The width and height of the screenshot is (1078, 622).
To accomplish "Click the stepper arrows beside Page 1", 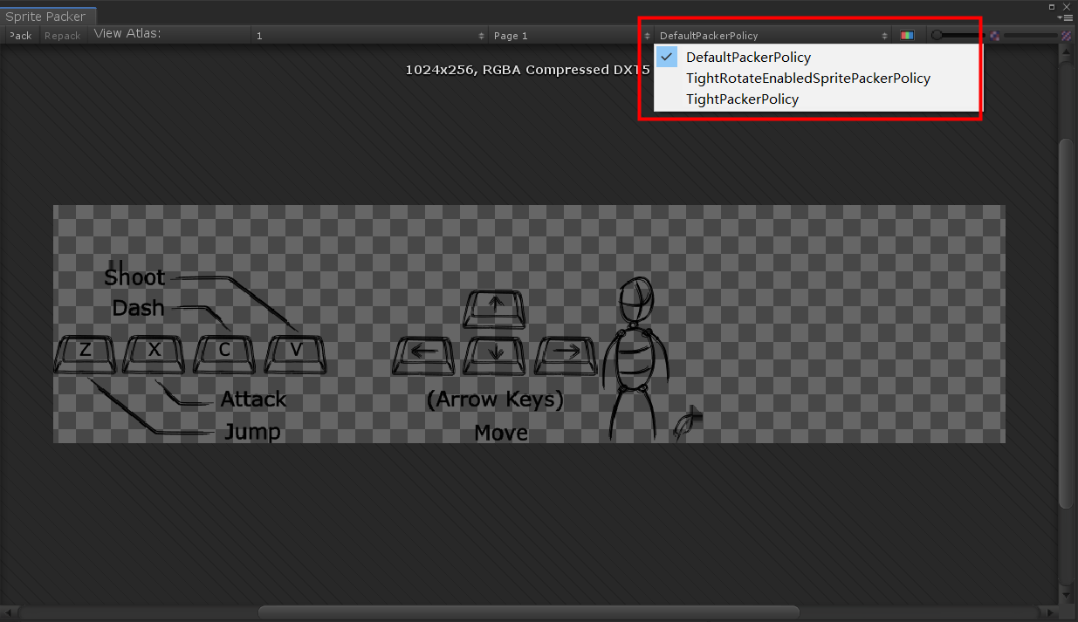I will tap(646, 35).
